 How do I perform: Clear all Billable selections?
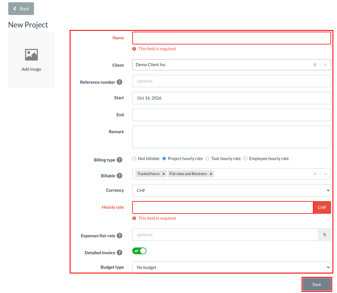point(315,174)
